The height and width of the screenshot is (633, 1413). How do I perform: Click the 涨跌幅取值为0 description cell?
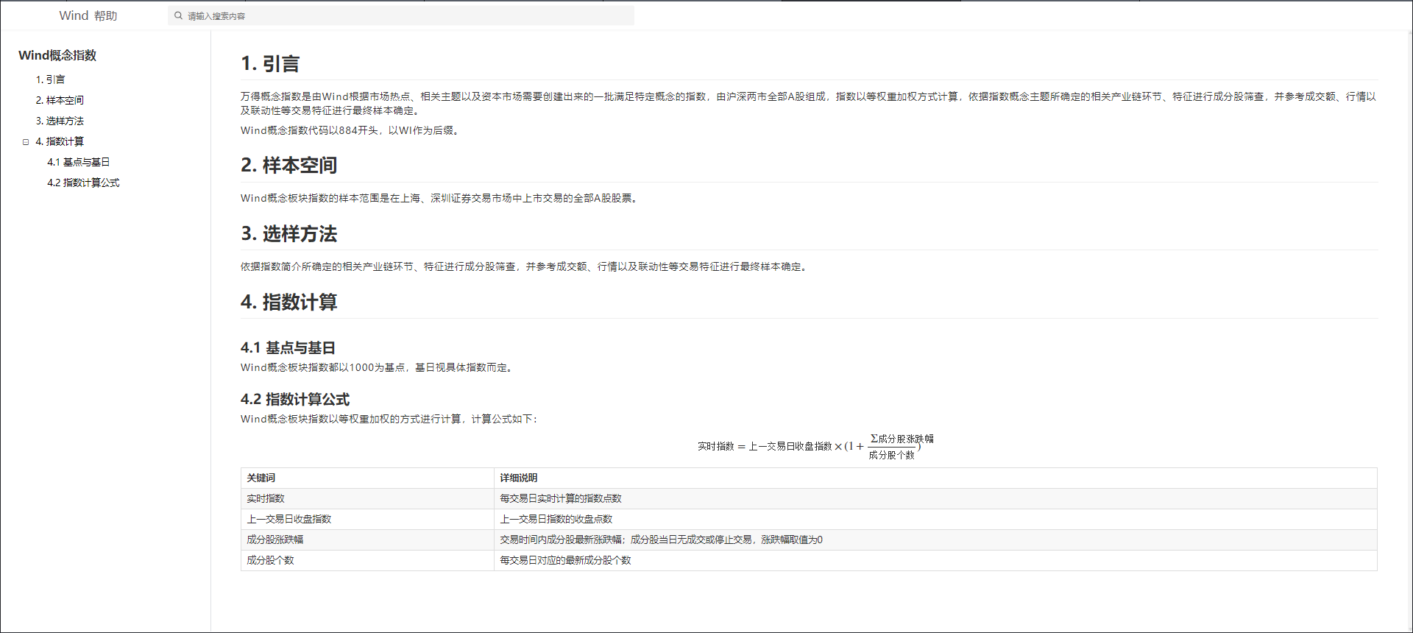pos(935,540)
